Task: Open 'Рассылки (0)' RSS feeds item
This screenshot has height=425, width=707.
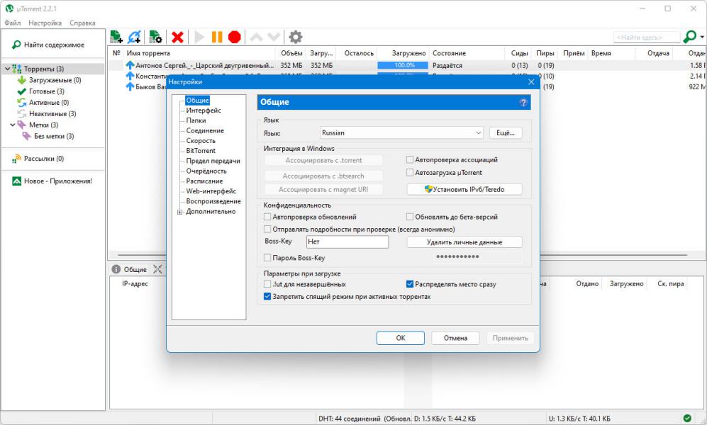Action: tap(44, 159)
